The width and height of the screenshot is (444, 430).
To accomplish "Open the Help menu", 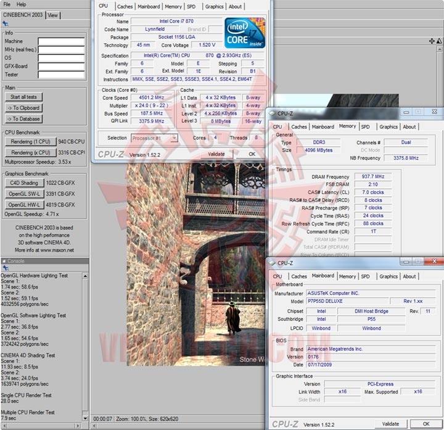I will point(21,4).
